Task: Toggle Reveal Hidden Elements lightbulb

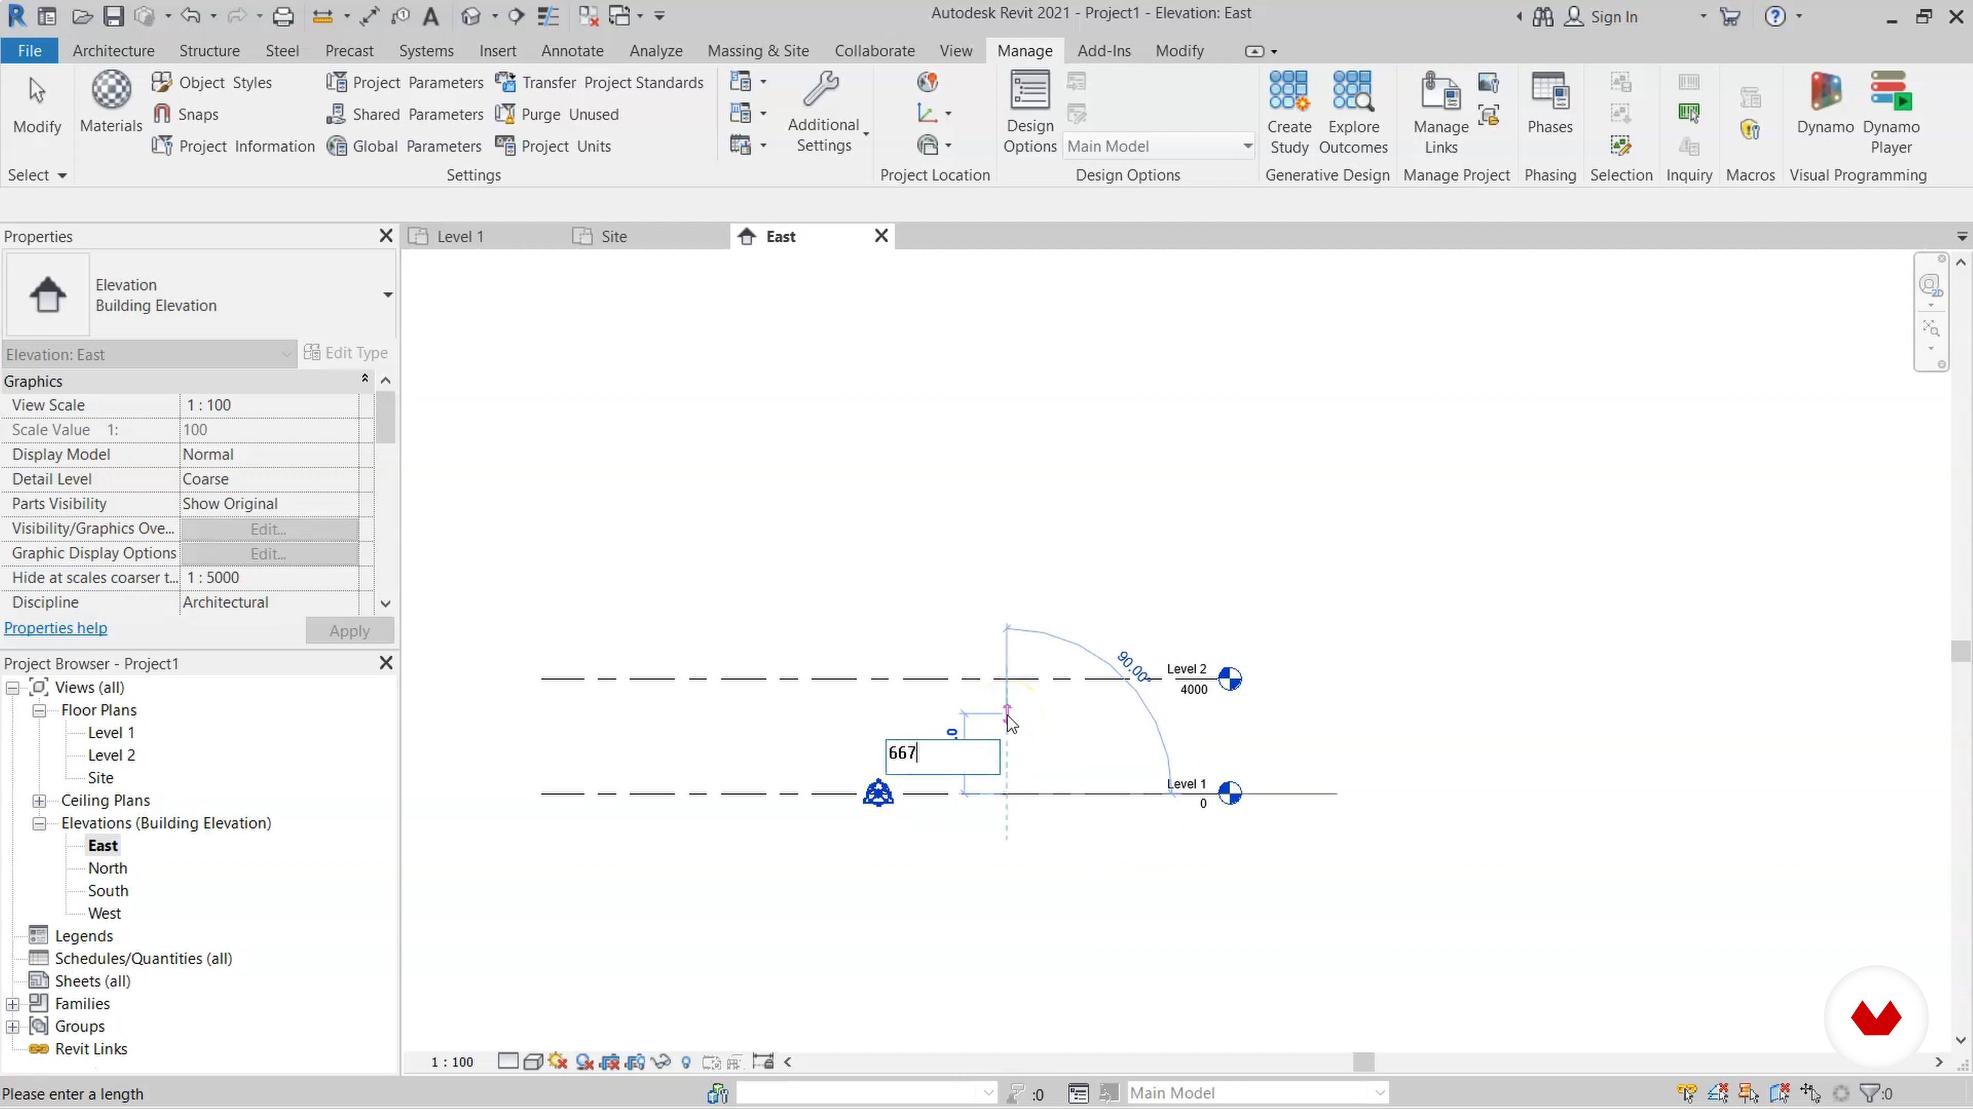Action: (686, 1062)
